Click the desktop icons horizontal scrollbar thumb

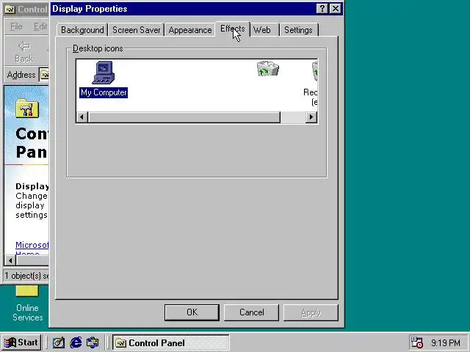click(184, 117)
